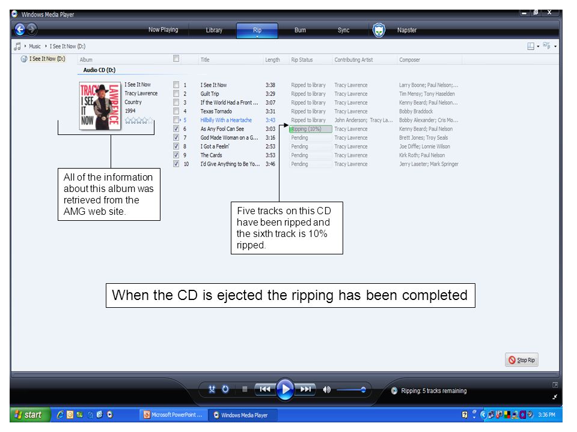Toggle the select-all checkbox in header
This screenshot has width=577, height=432.
176,58
